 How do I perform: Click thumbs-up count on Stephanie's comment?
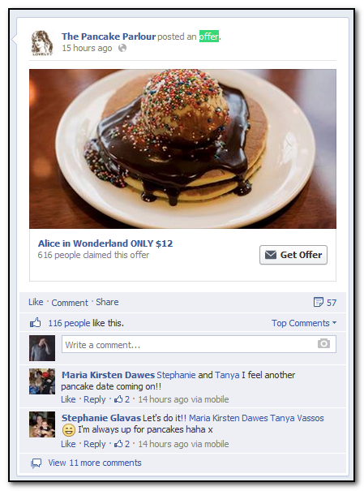[x=122, y=444]
